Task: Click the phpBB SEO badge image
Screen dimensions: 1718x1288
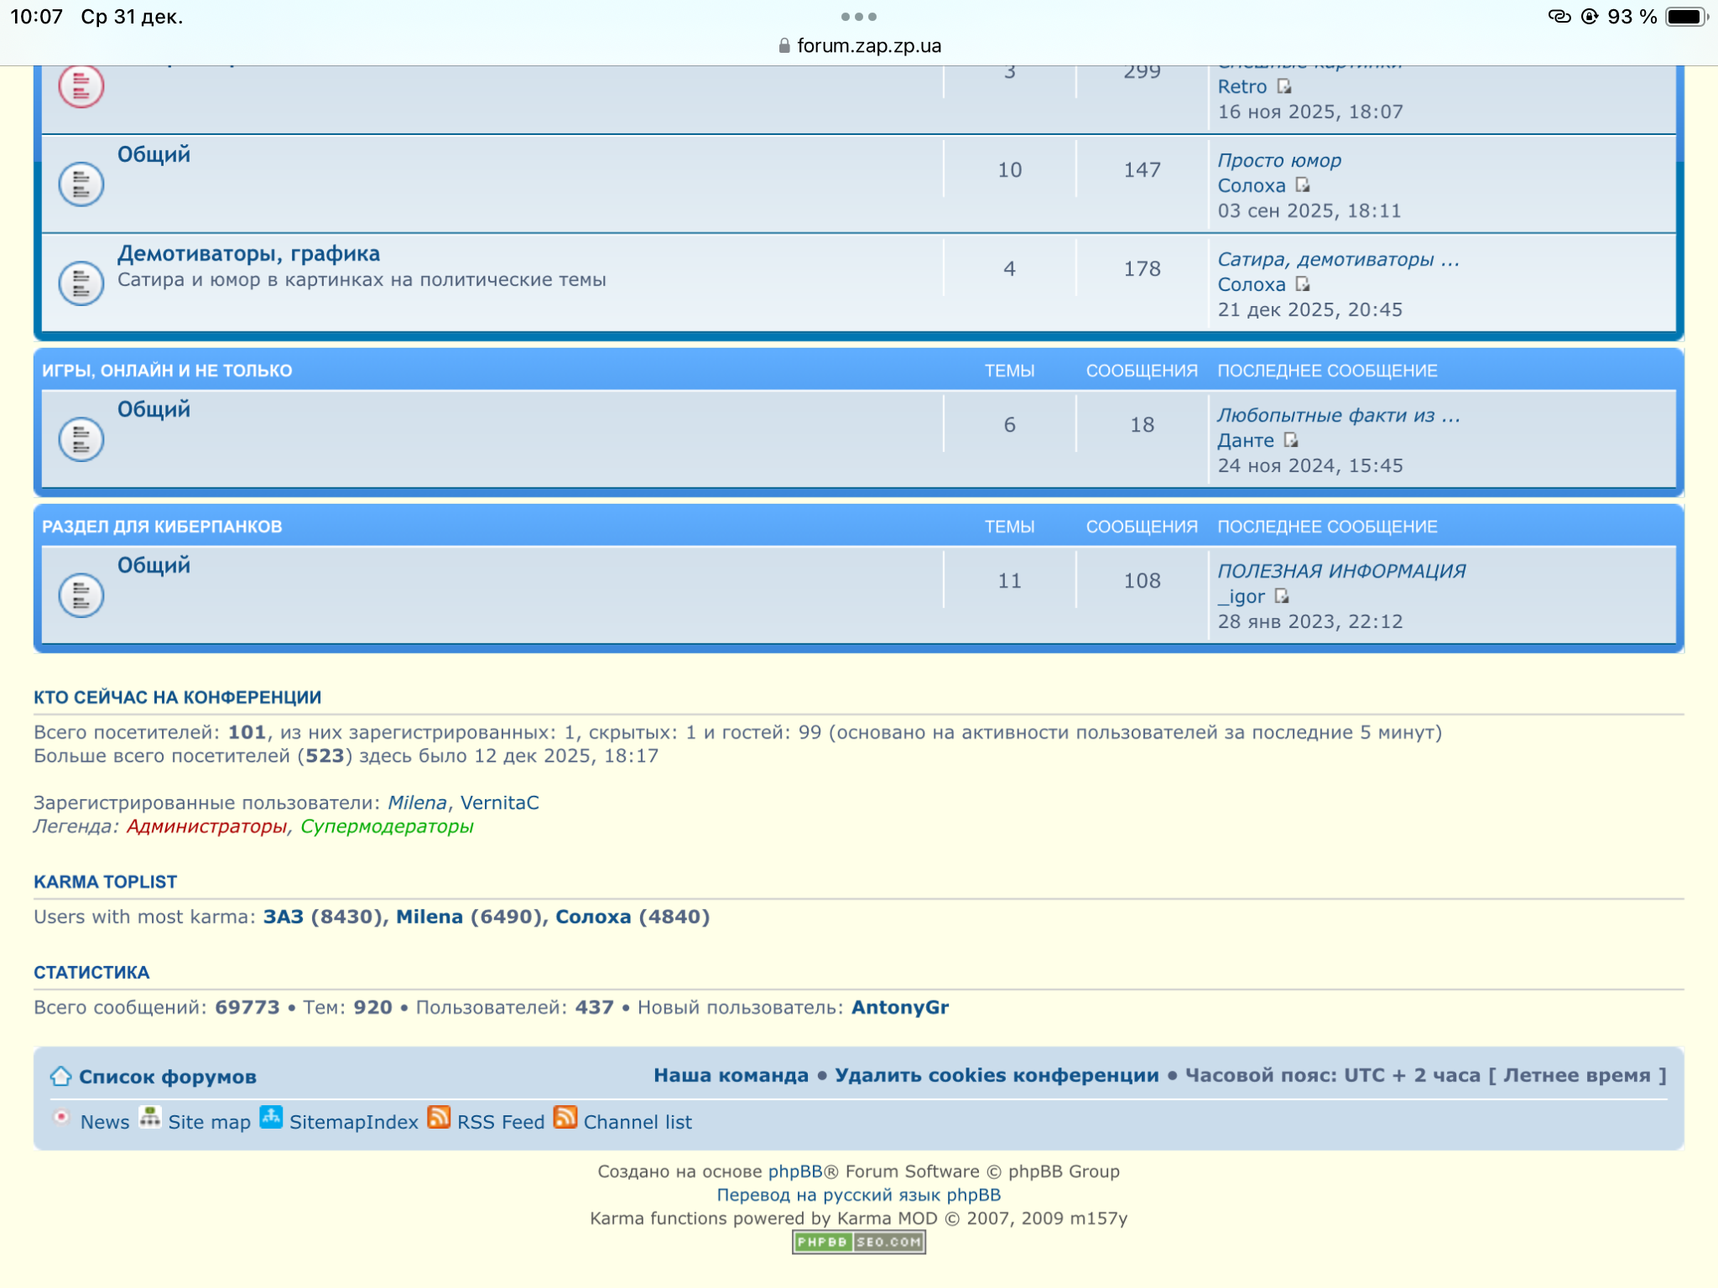Action: [858, 1242]
